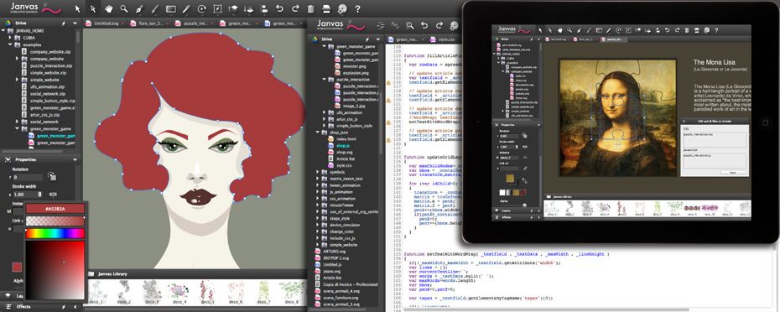Select the Eyedropper tool
Viewport: 780px width, 312px height.
tap(186, 8)
